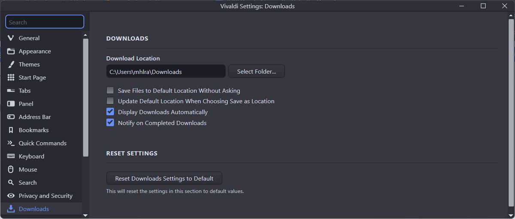Click Reset Downloads Settings to Default
The width and height of the screenshot is (515, 219).
click(x=164, y=178)
